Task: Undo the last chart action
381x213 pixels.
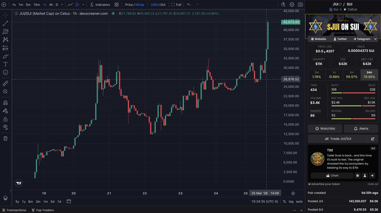Action: tap(189, 5)
